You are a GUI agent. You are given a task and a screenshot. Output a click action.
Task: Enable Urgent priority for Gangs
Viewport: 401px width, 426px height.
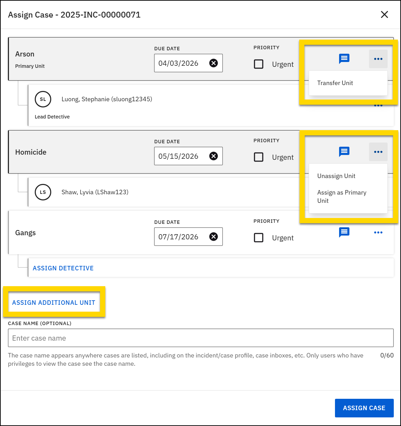259,238
